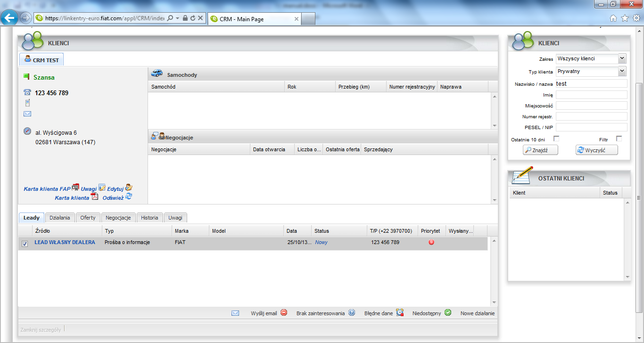Click the Odśwież blue arrows icon
The height and width of the screenshot is (343, 644).
tap(129, 196)
